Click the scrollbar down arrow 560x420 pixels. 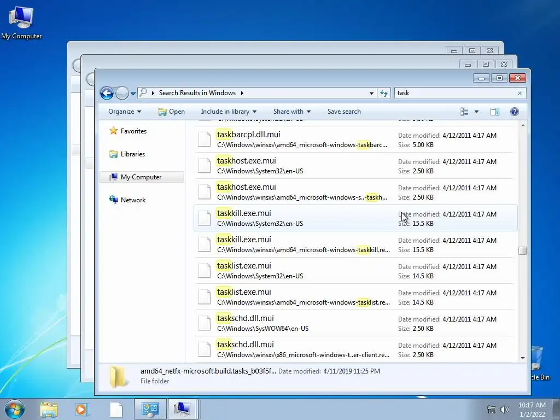(522, 358)
